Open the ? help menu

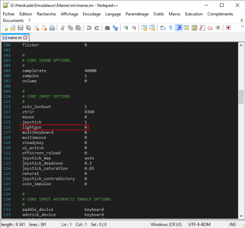[x=29, y=21]
